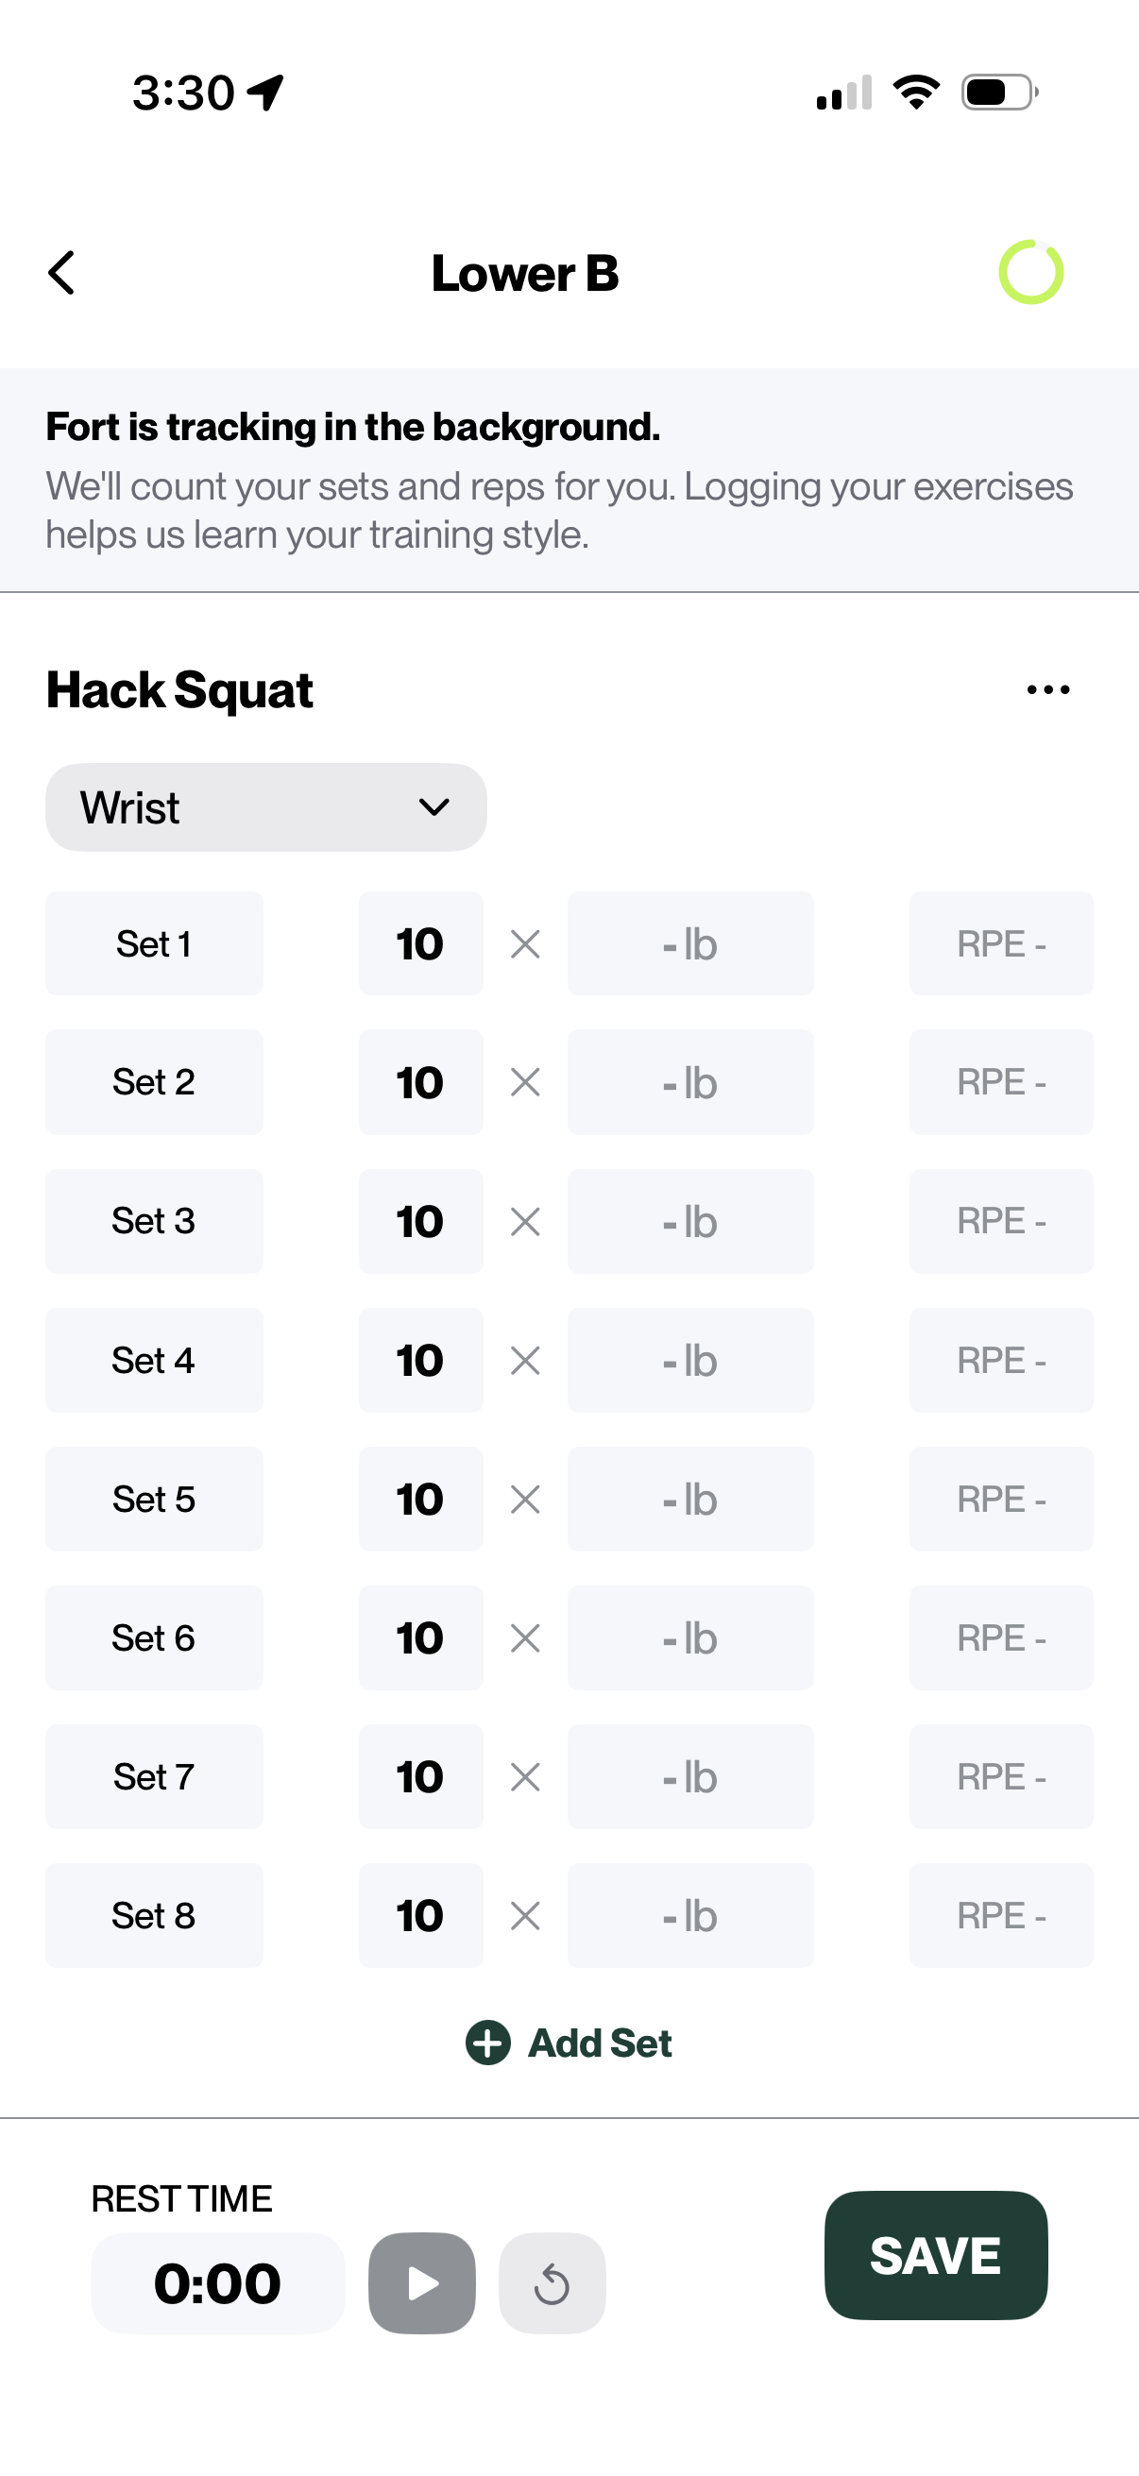Open the Wrist tracking dropdown
1139x2476 pixels.
[266, 806]
